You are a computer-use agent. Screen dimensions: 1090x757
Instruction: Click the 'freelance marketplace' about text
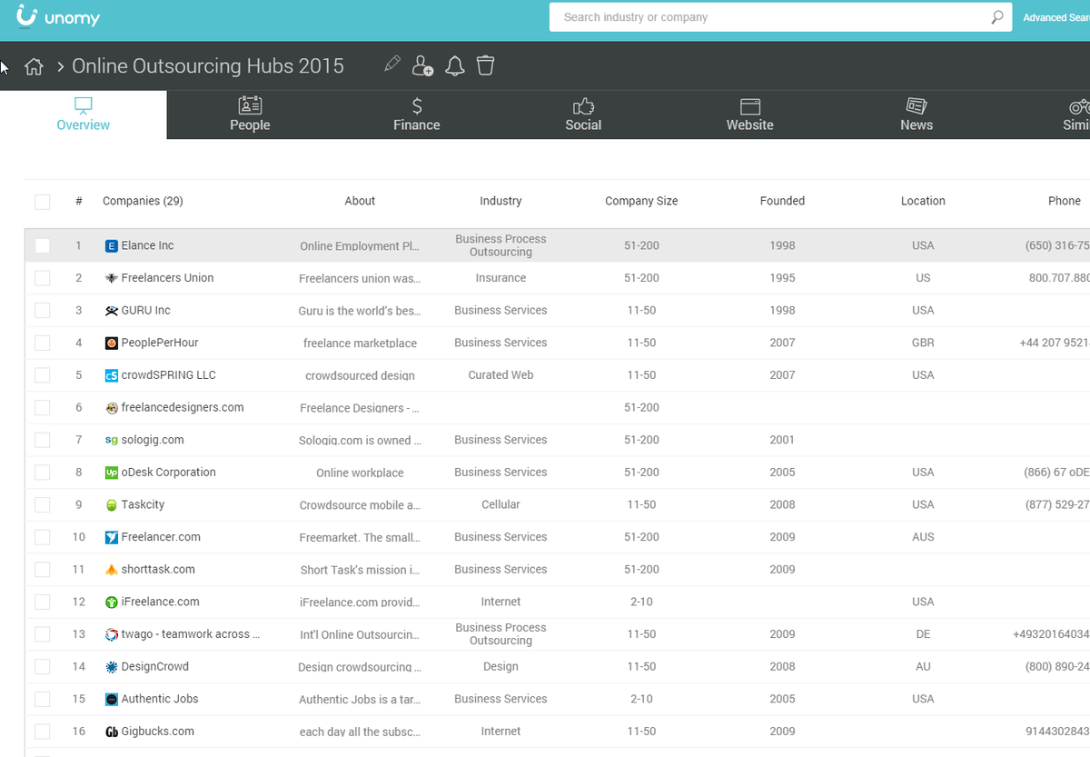click(360, 343)
